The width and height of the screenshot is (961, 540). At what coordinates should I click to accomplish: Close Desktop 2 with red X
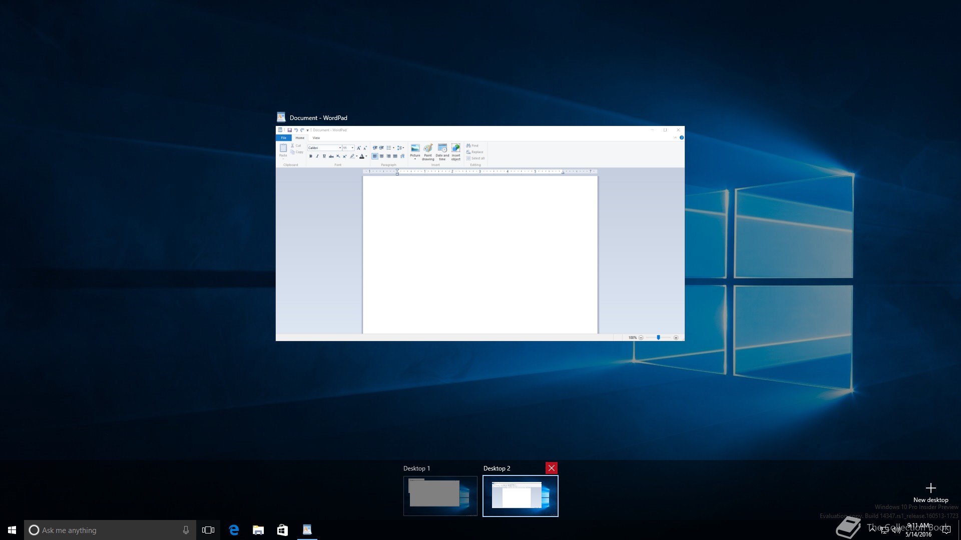point(551,468)
